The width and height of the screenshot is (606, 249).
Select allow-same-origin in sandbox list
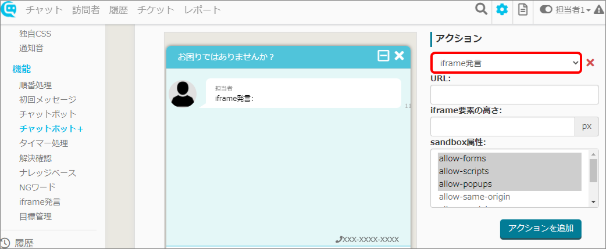(x=509, y=197)
